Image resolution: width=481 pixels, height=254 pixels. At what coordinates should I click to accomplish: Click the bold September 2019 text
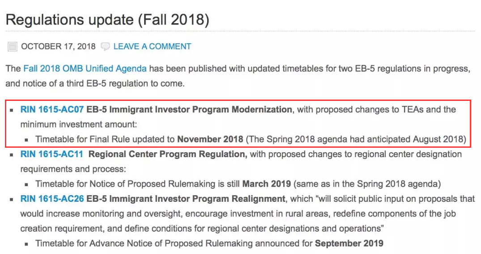349,243
